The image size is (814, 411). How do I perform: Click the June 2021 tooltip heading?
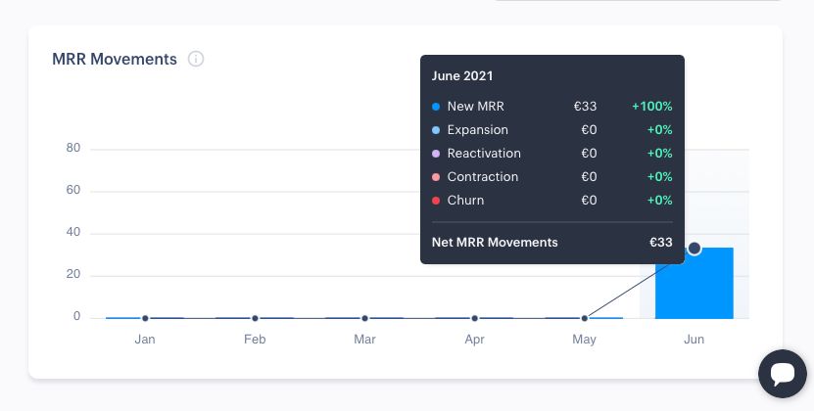pos(462,75)
